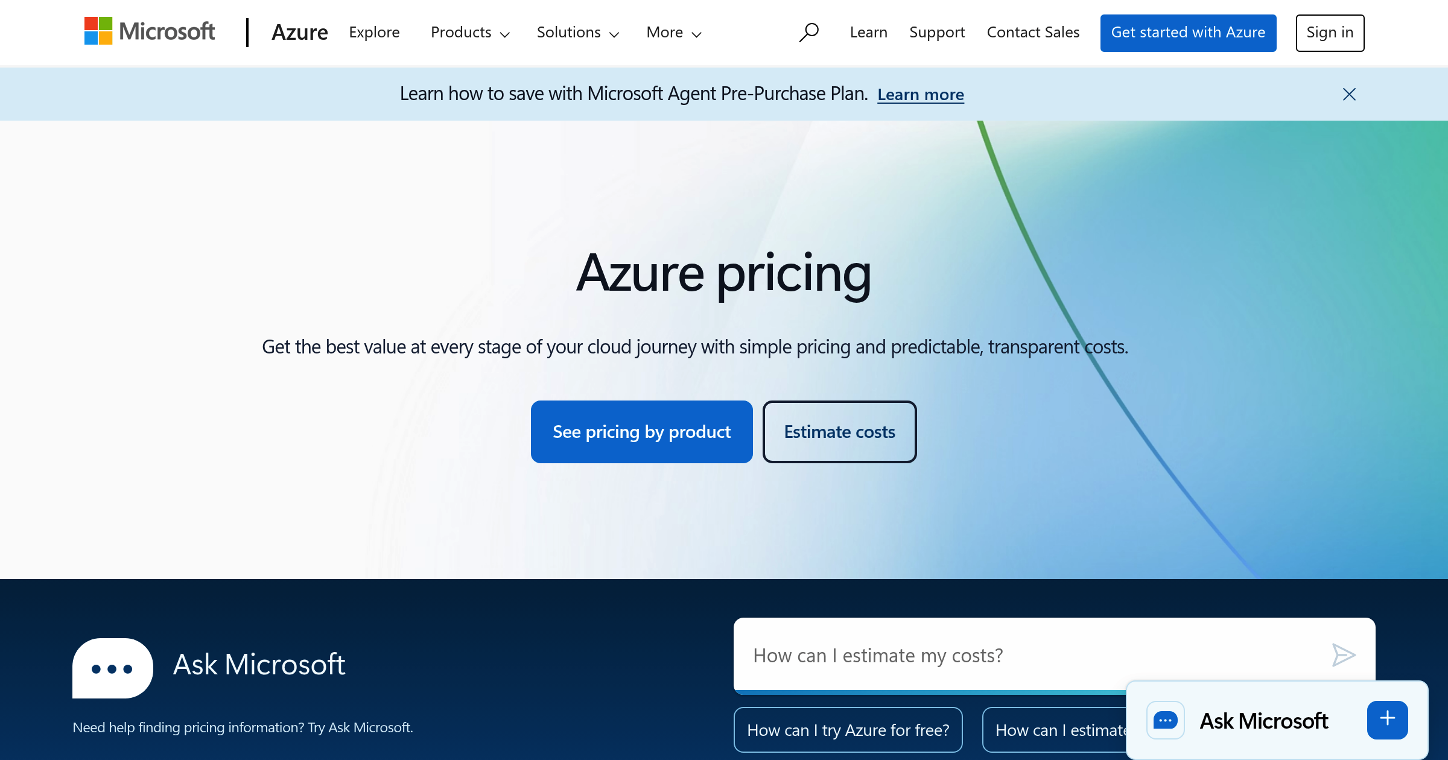Open the Ask Microsoft chat widget icon
The image size is (1448, 760).
click(1165, 720)
